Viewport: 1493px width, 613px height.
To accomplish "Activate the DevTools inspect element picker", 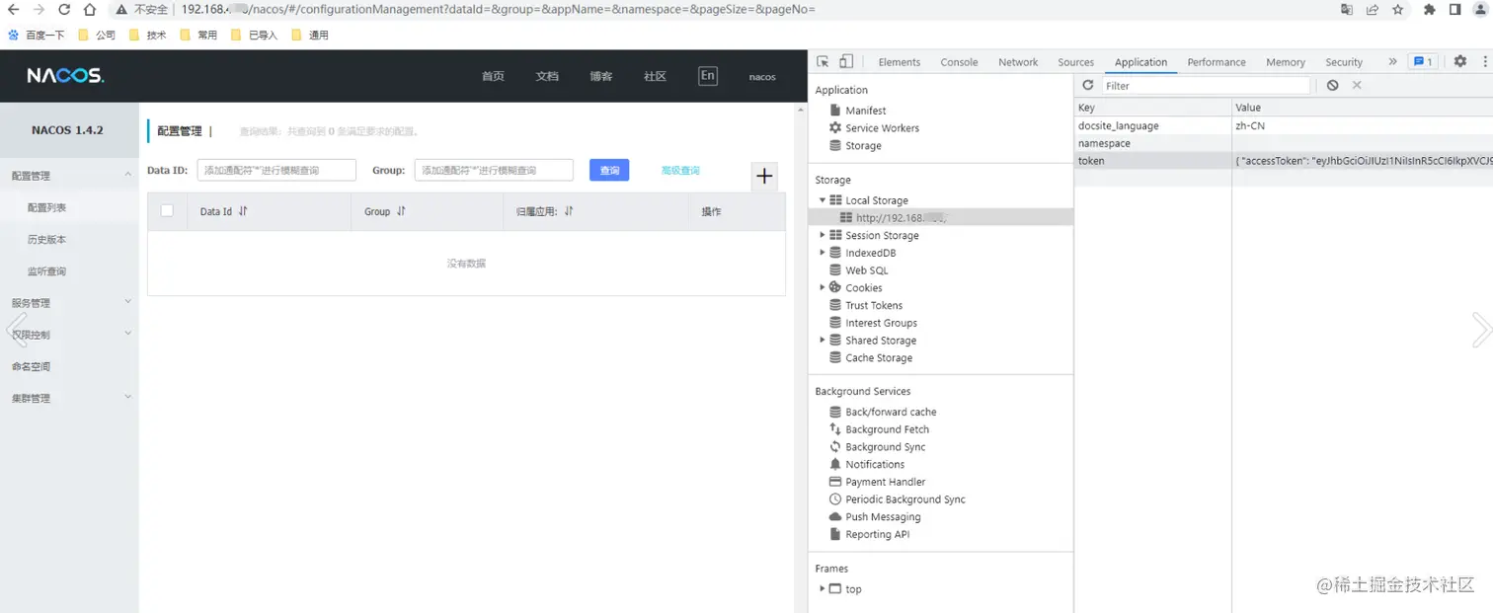I will (x=823, y=61).
